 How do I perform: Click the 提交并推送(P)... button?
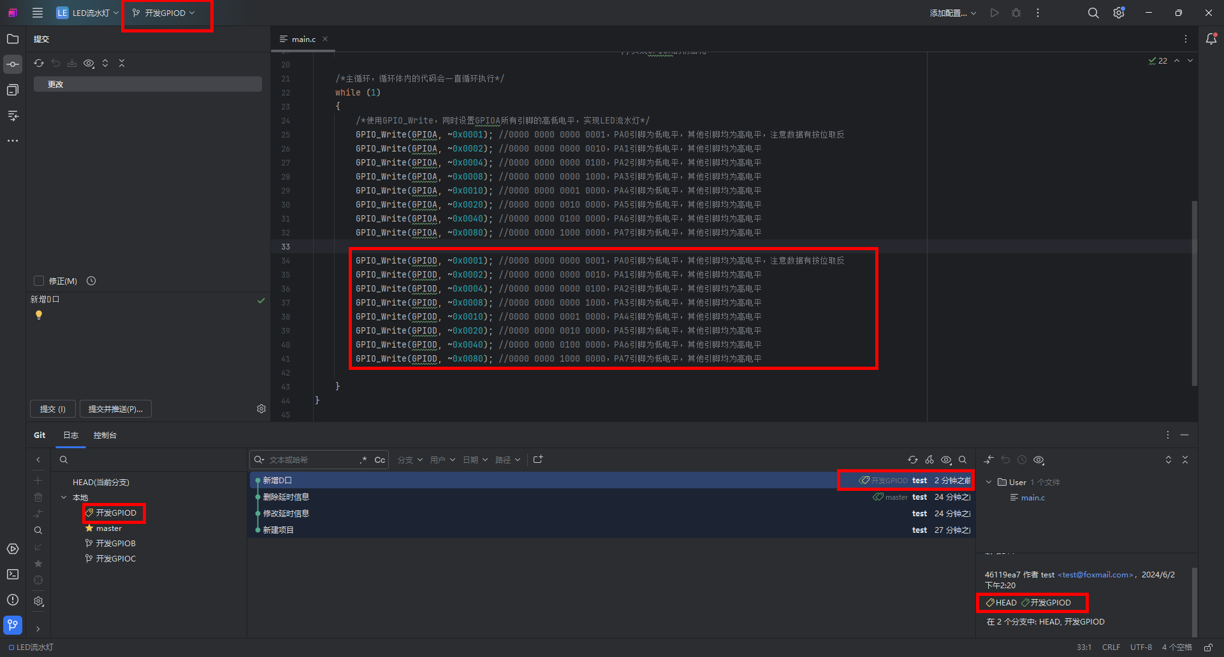click(115, 409)
